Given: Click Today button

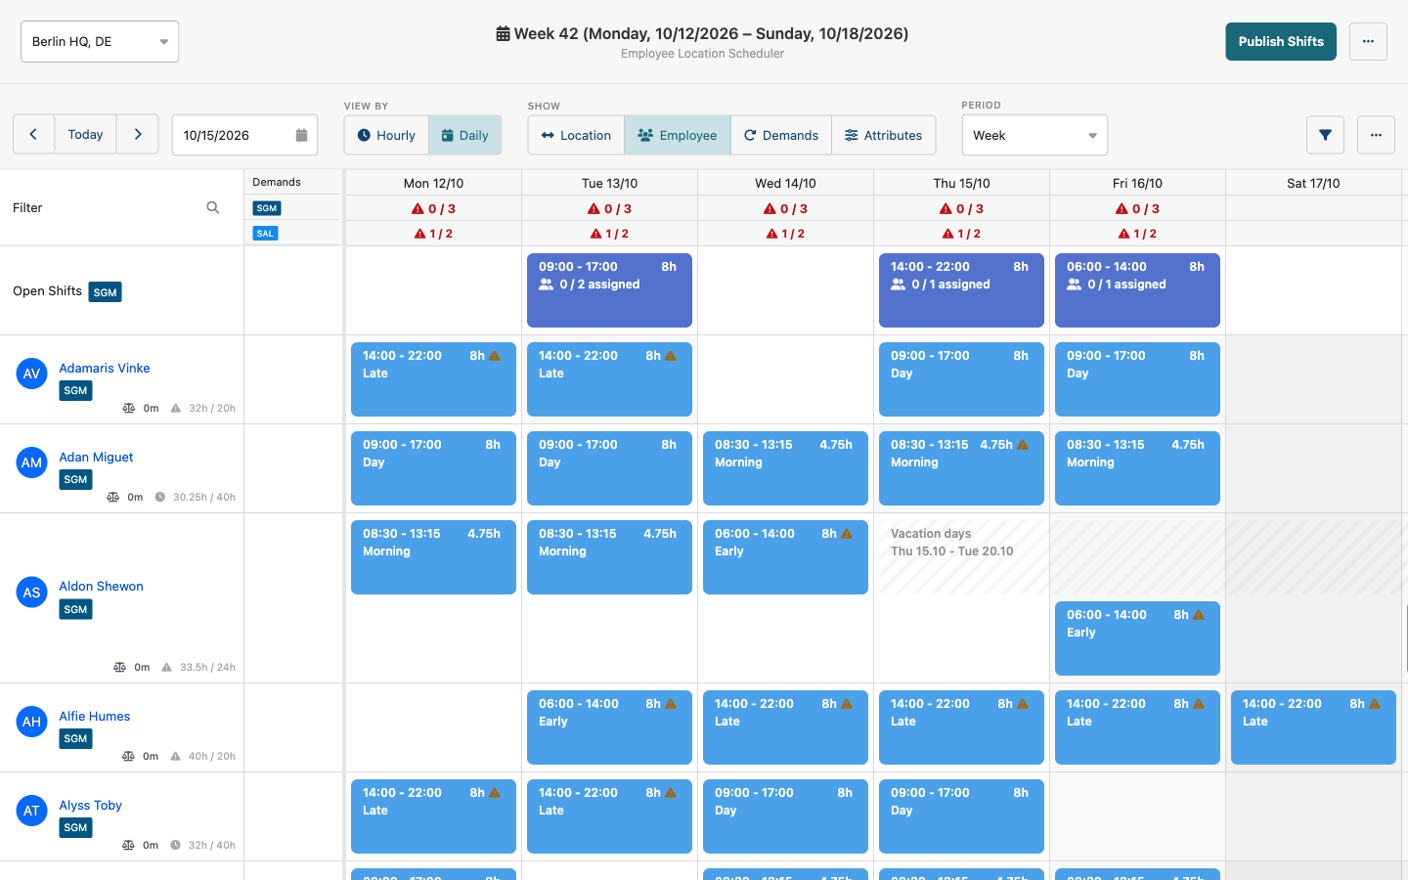Looking at the screenshot, I should 85,135.
